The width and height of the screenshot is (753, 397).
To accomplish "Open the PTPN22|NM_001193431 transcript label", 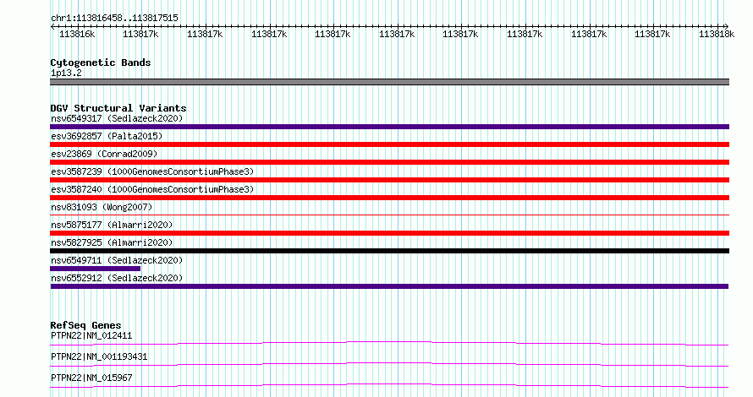I will point(99,356).
